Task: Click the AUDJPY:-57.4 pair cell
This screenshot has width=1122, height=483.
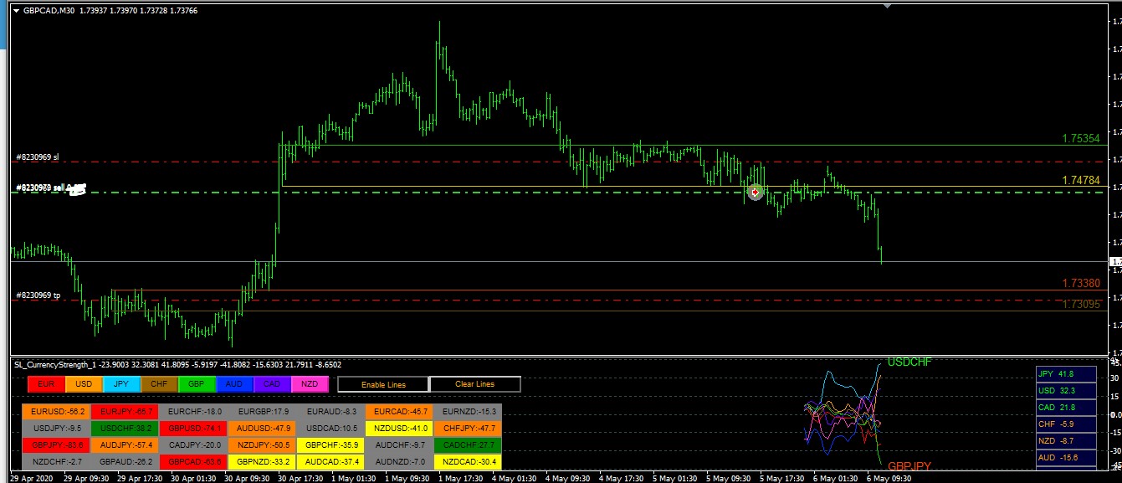Action: coord(124,445)
